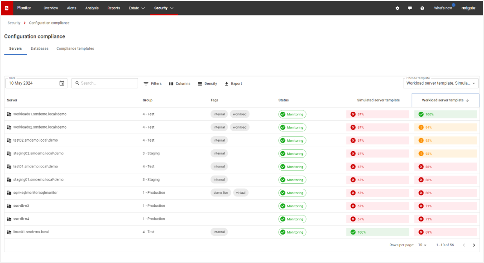Open the feedback chat bubble icon

click(x=410, y=8)
